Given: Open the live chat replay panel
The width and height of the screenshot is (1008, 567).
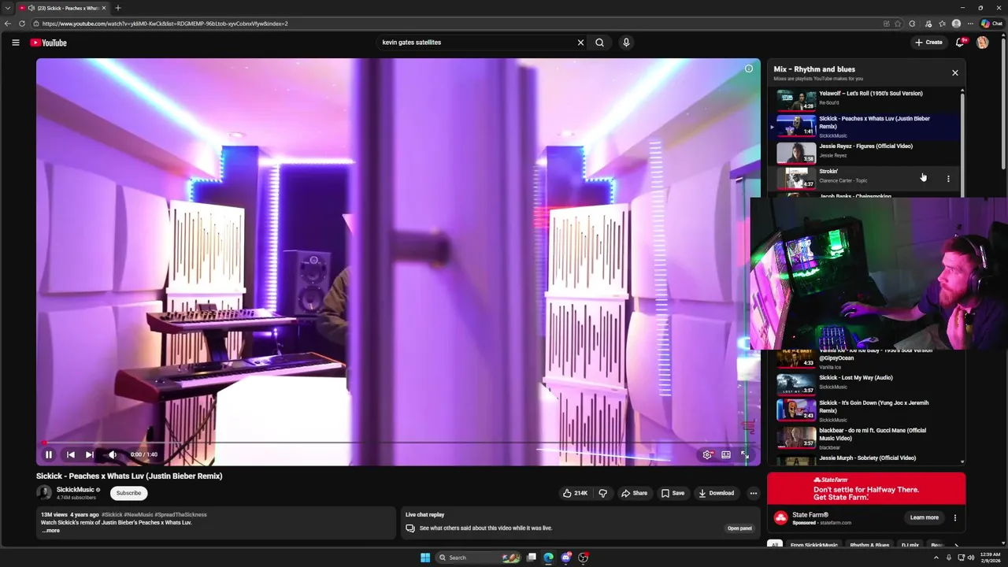Looking at the screenshot, I should tap(739, 528).
